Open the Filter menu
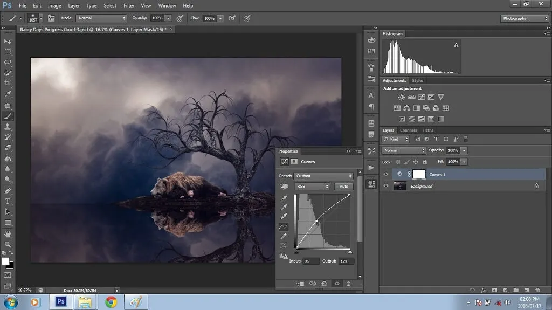Viewport: 552px width, 310px height. (x=129, y=5)
